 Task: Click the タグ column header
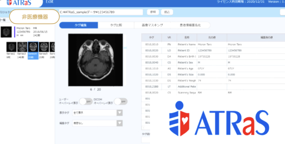point(151,37)
